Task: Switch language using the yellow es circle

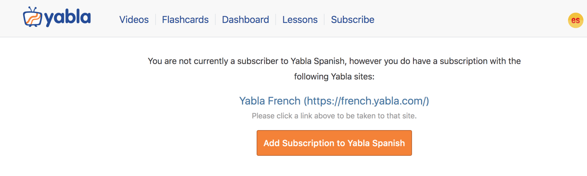Action: (576, 20)
